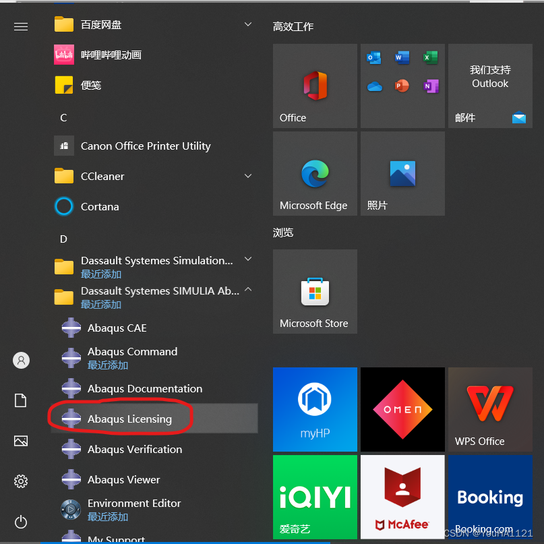Screen dimensions: 544x544
Task: Open the 哔哩哔哩动画 app
Action: [x=154, y=55]
